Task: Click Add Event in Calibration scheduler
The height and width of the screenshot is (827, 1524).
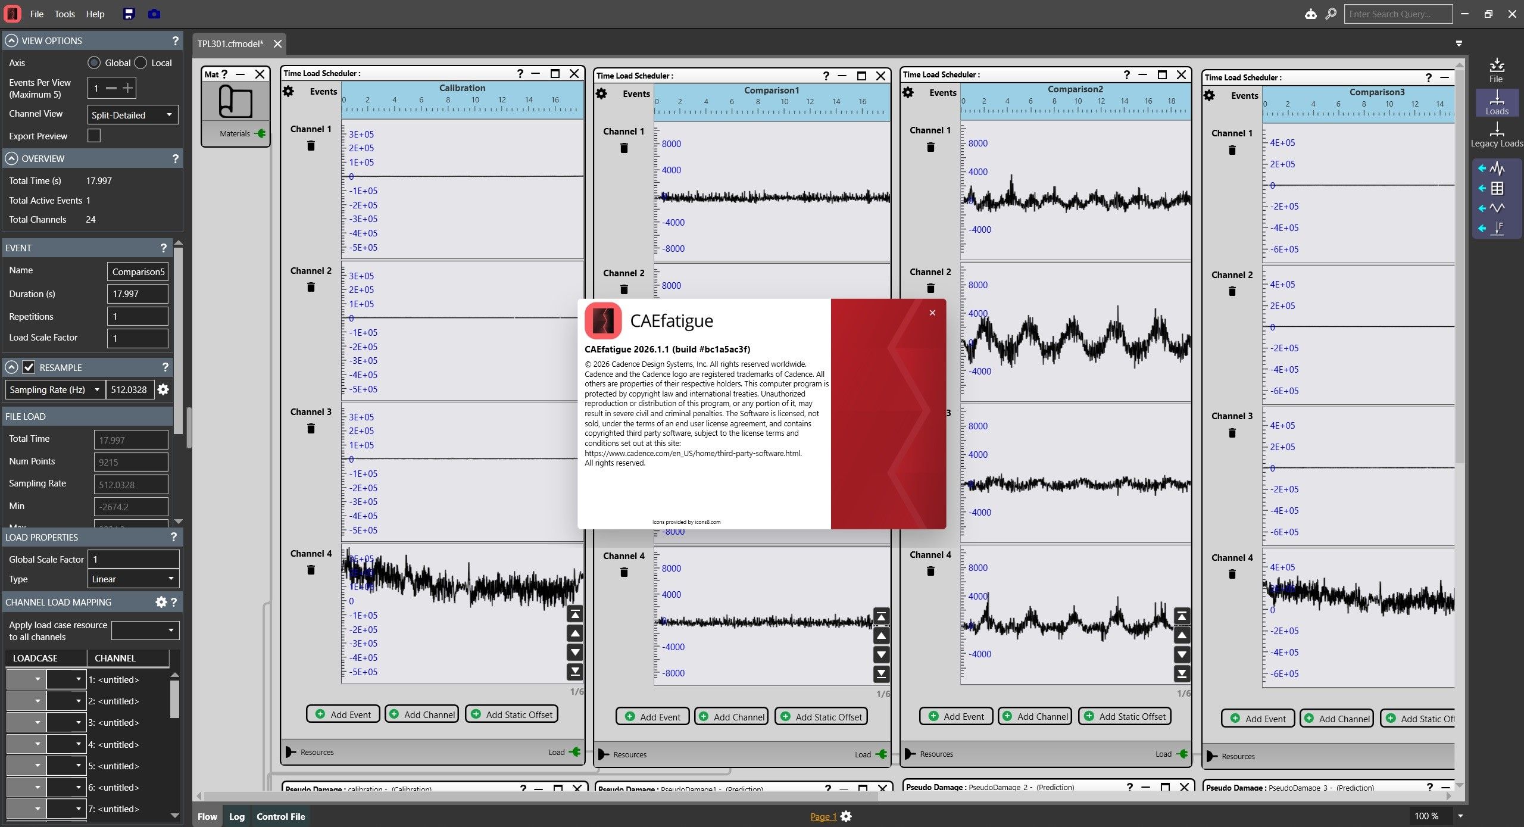Action: coord(343,714)
